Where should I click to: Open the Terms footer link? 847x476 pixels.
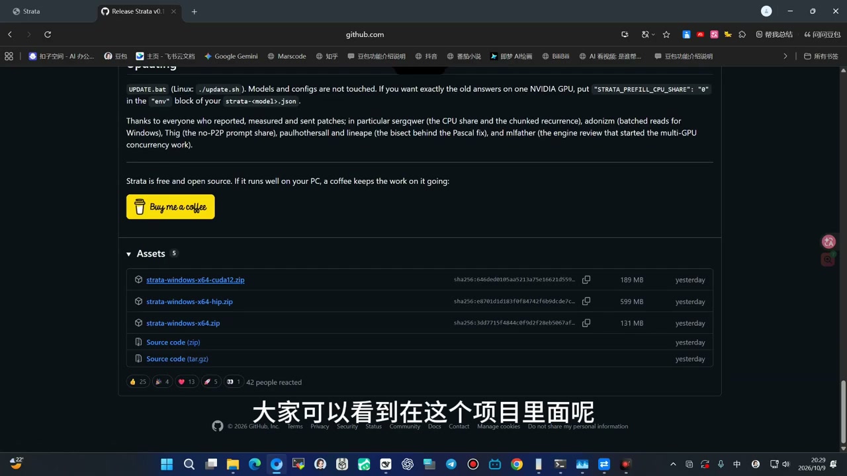(295, 426)
